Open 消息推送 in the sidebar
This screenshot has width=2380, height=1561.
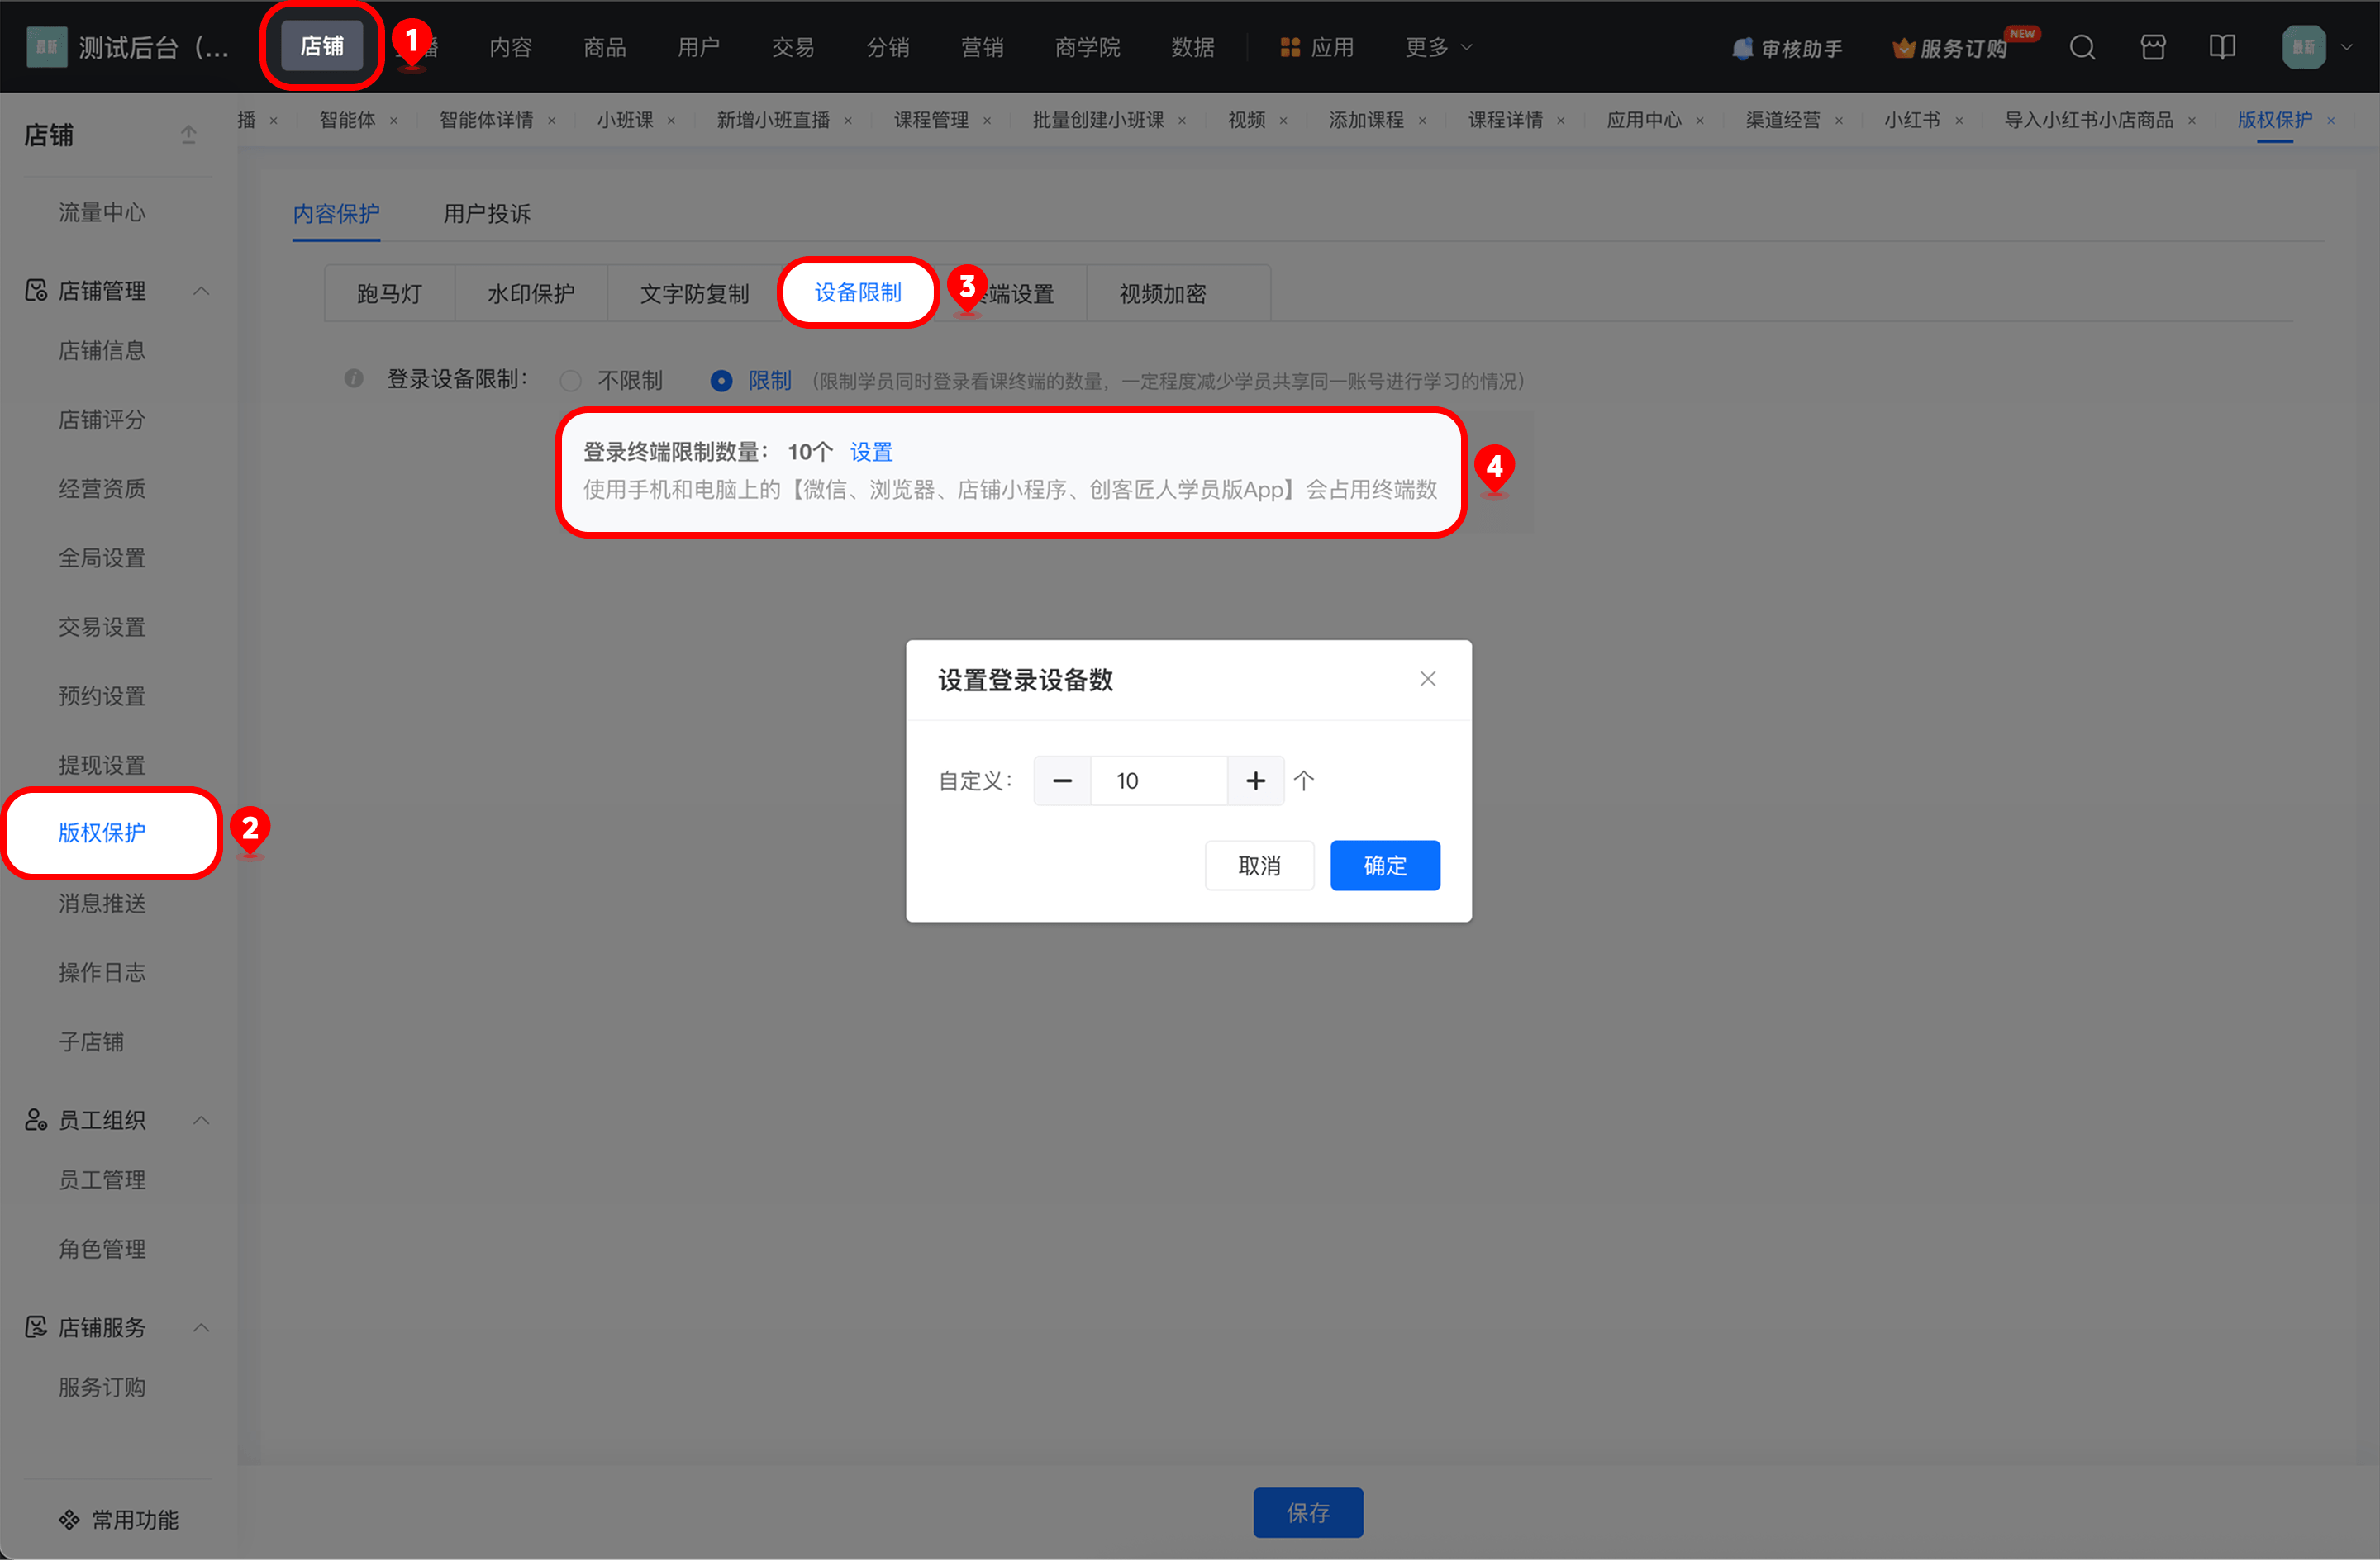102,904
